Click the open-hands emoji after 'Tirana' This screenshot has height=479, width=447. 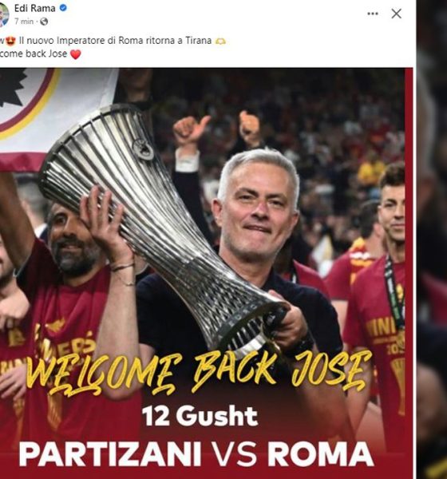click(x=220, y=41)
